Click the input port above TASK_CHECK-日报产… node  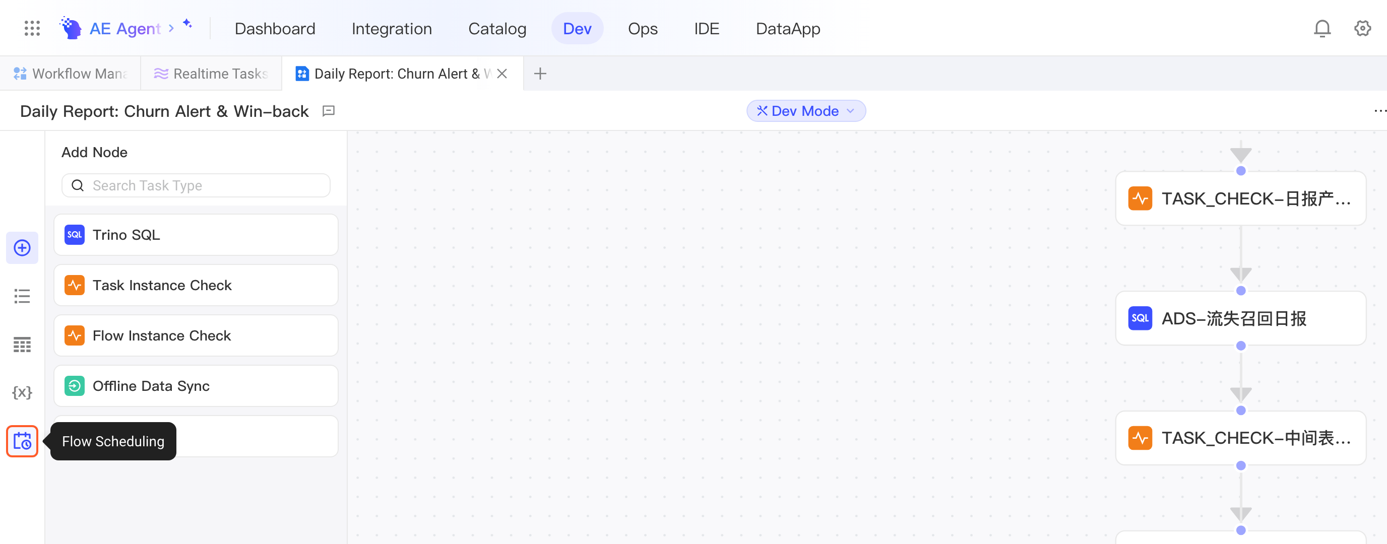tap(1240, 171)
